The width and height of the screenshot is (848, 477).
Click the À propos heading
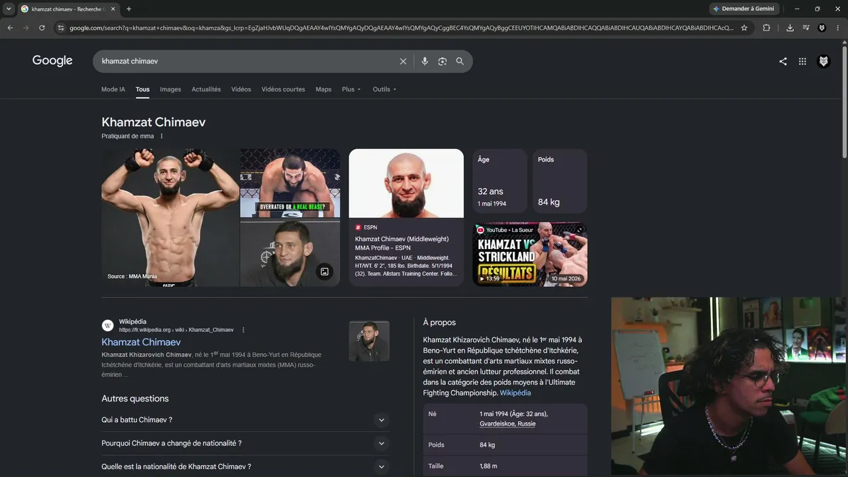click(439, 323)
